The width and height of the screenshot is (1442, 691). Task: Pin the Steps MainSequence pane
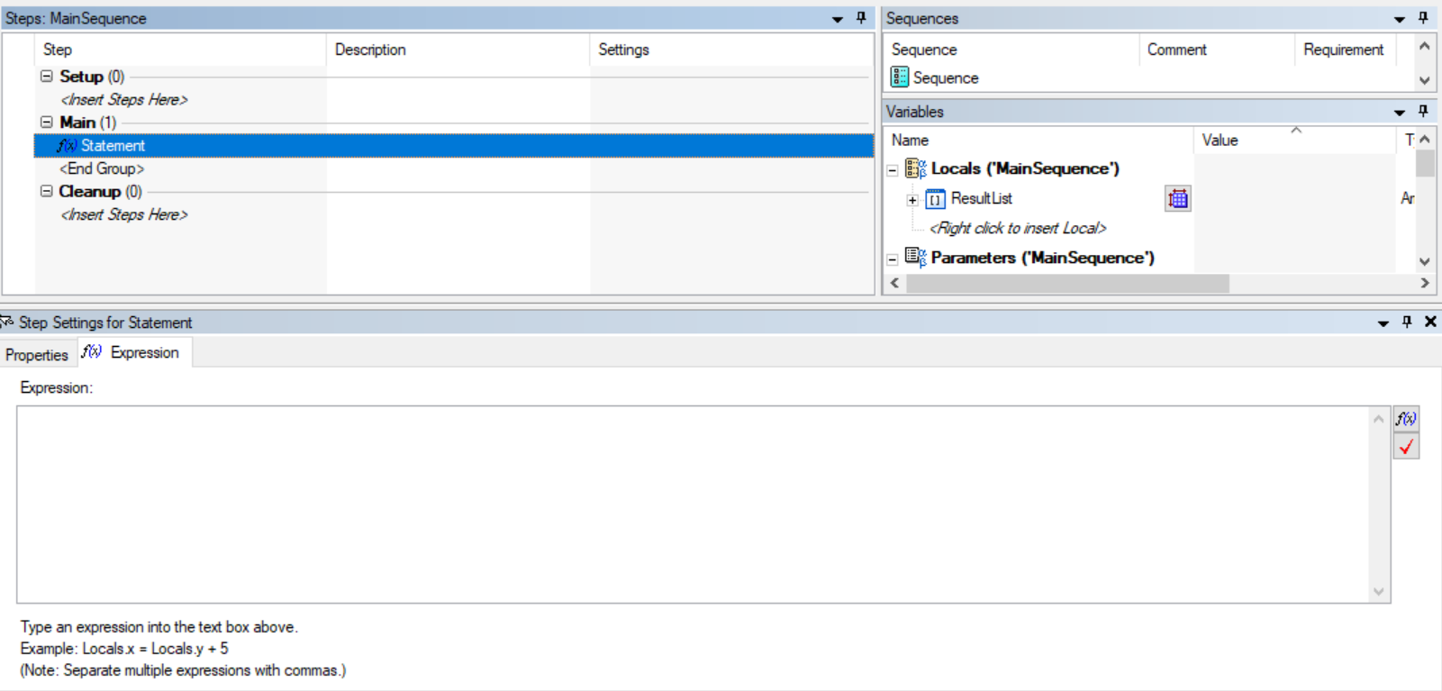861,18
